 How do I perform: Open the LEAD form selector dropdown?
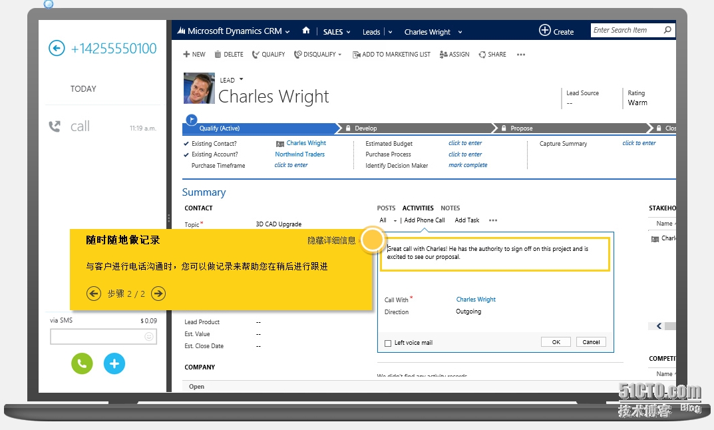coord(242,79)
